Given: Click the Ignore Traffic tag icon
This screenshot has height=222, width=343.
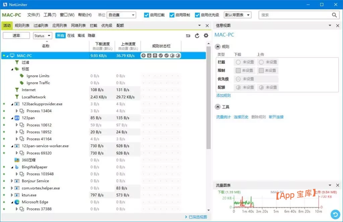Looking at the screenshot, I should (22, 83).
